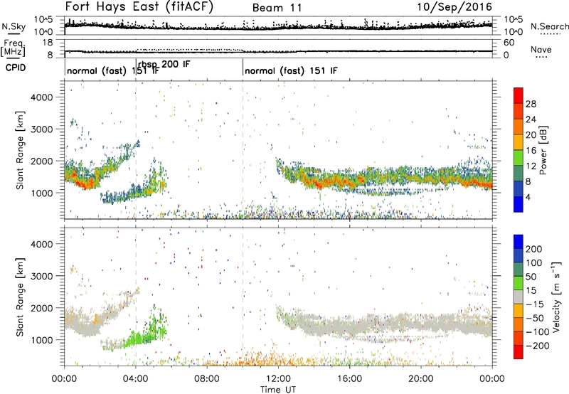Screen dimensions: 569x394
Task: Click the Velocity panel 'Slant Range [km]' label
Action: point(20,297)
